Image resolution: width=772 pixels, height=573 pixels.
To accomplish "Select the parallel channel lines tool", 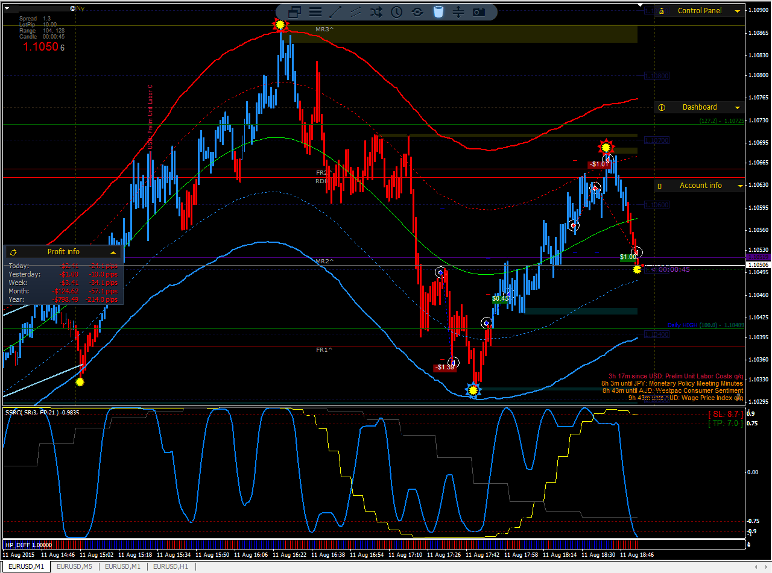I will click(356, 11).
